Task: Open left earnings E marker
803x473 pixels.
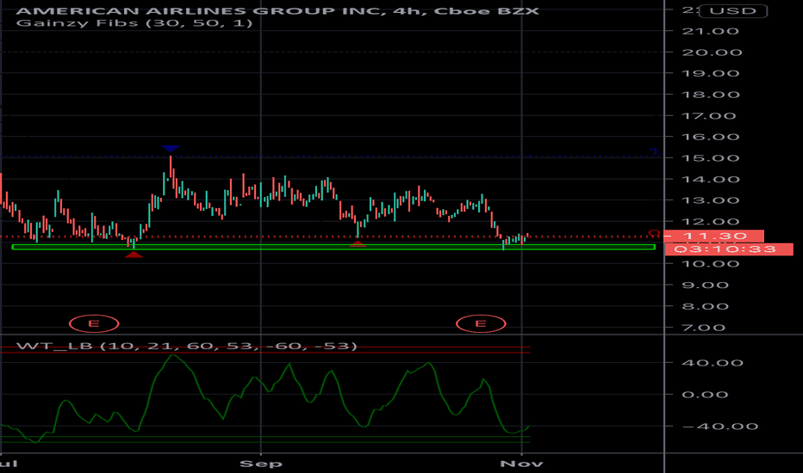Action: (94, 323)
